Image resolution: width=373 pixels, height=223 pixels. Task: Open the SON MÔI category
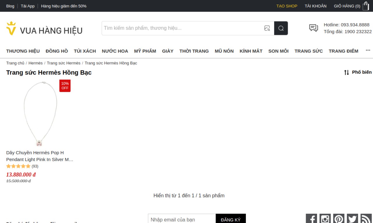(279, 51)
